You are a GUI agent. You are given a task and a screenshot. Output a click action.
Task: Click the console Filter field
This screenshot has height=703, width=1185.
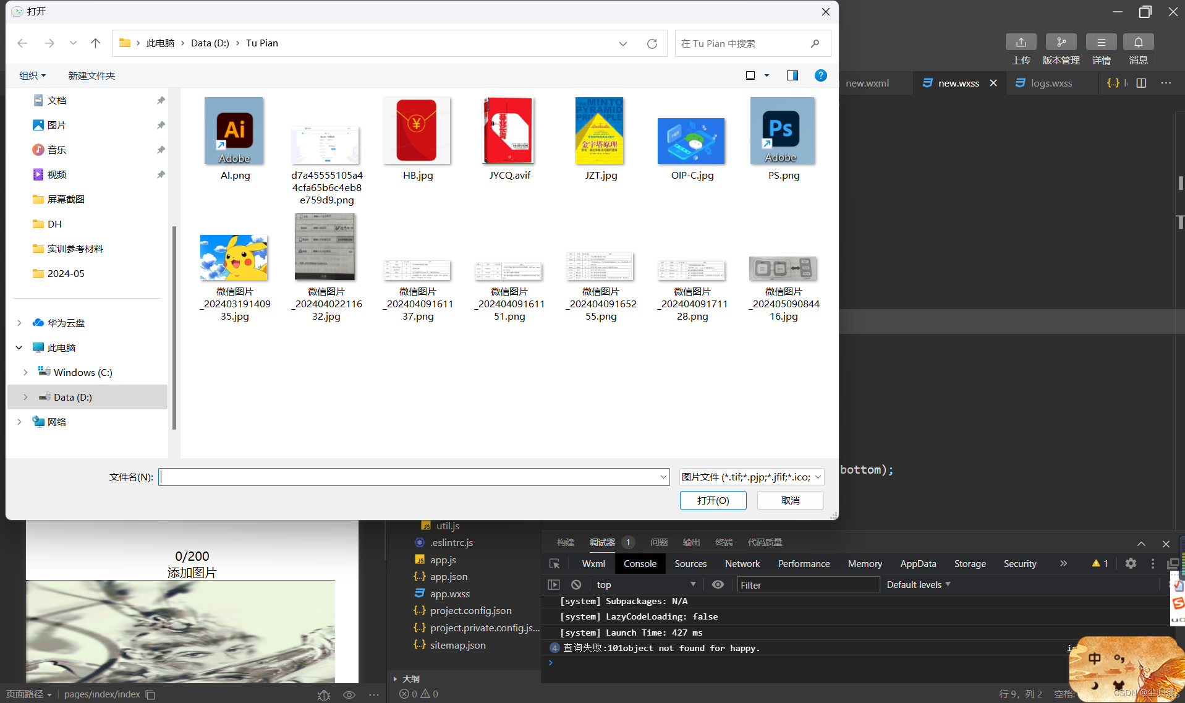point(808,584)
